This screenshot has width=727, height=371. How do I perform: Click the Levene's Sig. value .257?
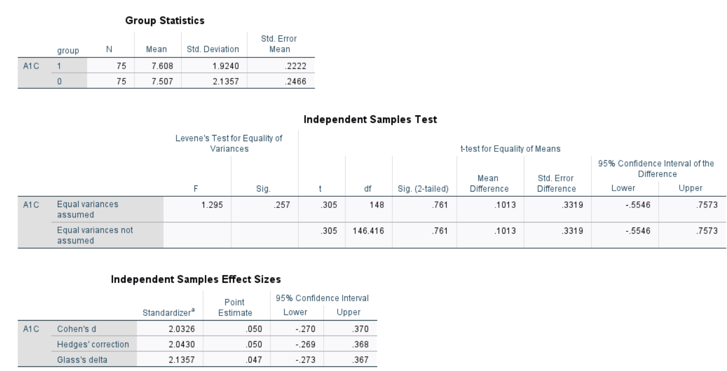[x=281, y=205]
